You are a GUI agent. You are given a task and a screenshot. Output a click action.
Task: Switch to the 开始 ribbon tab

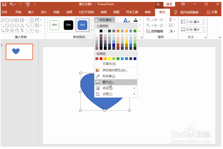[x=18, y=12]
